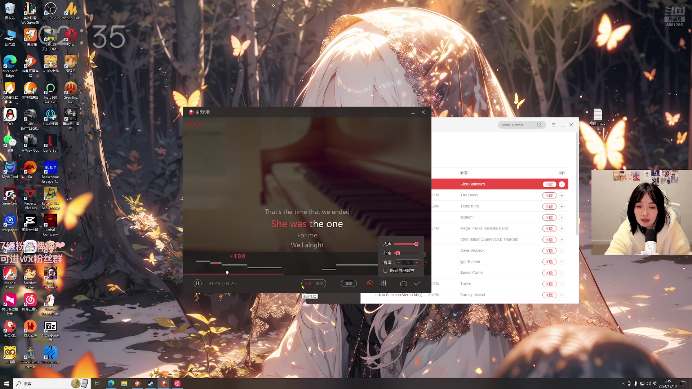Select 温暖 mode button in player controls

click(349, 283)
